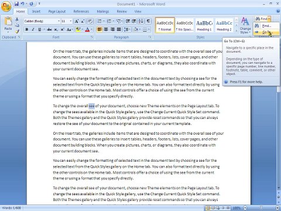Insert a numbered list
Viewport: 281px width, 211px height.
pyautogui.click(x=109, y=21)
